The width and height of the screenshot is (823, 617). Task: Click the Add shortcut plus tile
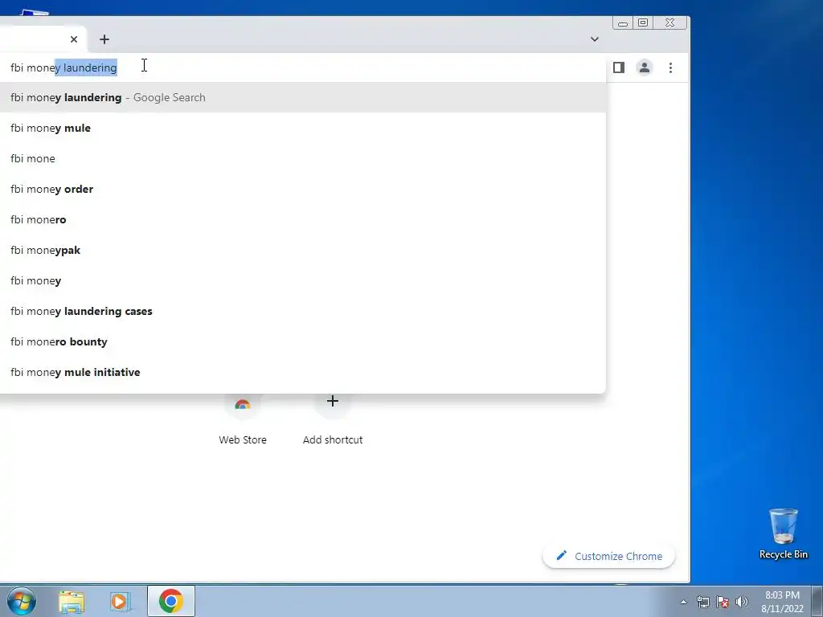(332, 419)
